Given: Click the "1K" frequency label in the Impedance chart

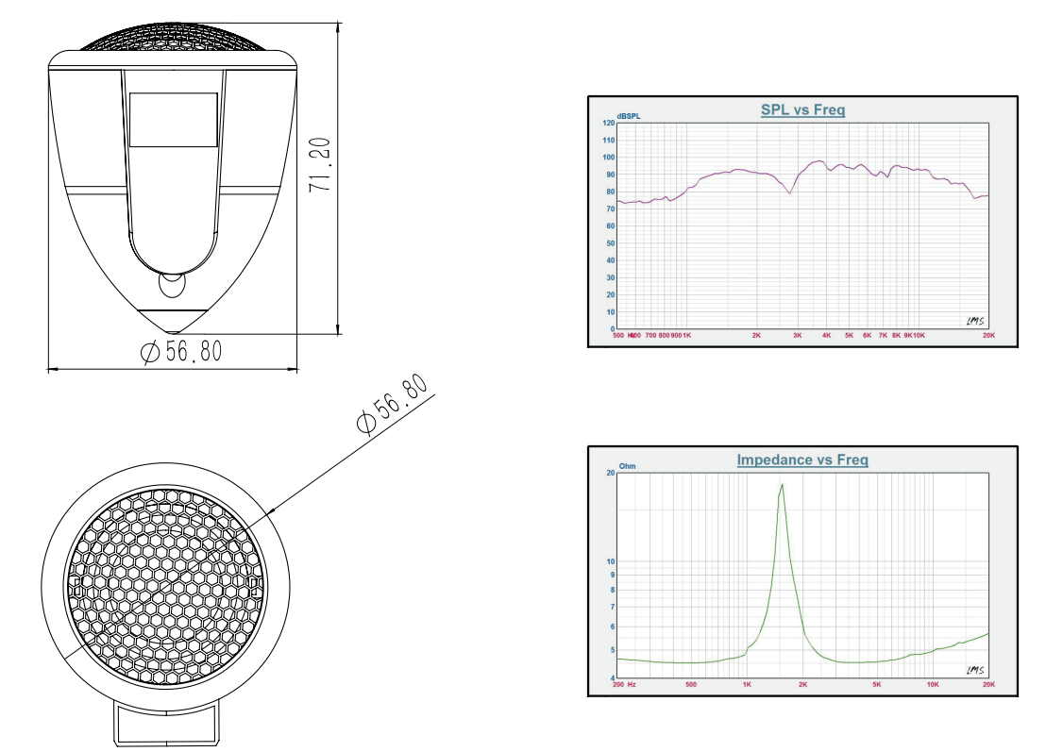Looking at the screenshot, I should (747, 685).
